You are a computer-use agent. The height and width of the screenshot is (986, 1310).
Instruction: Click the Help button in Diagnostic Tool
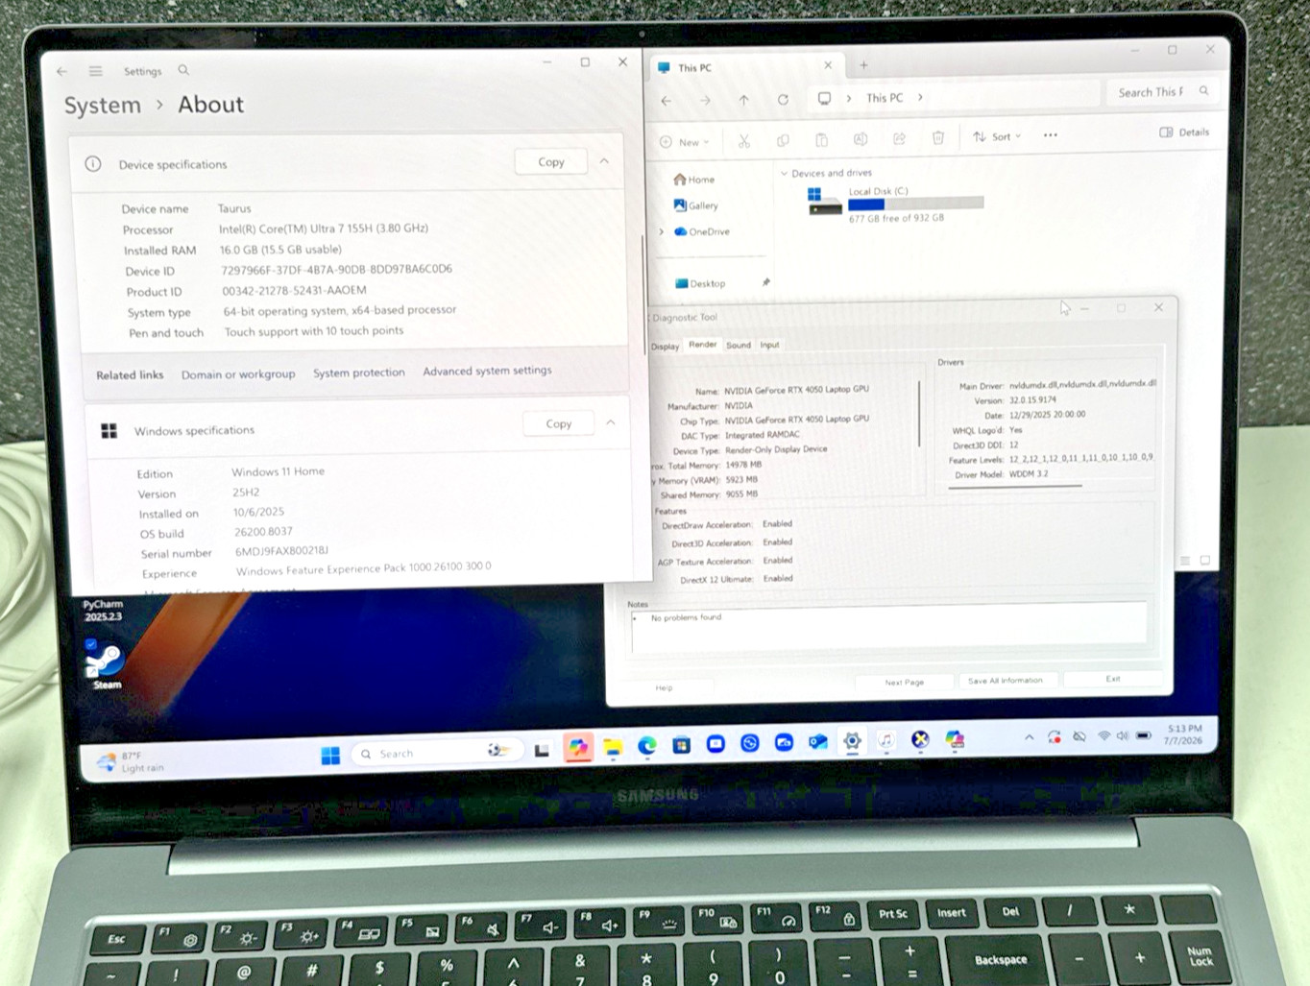point(665,687)
